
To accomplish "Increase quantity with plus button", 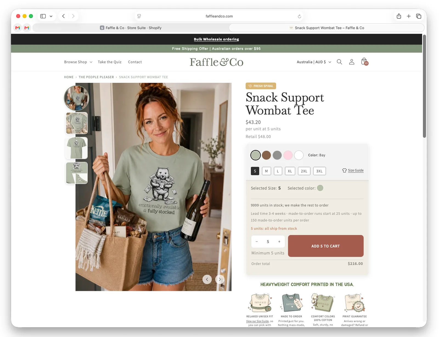I will point(279,241).
